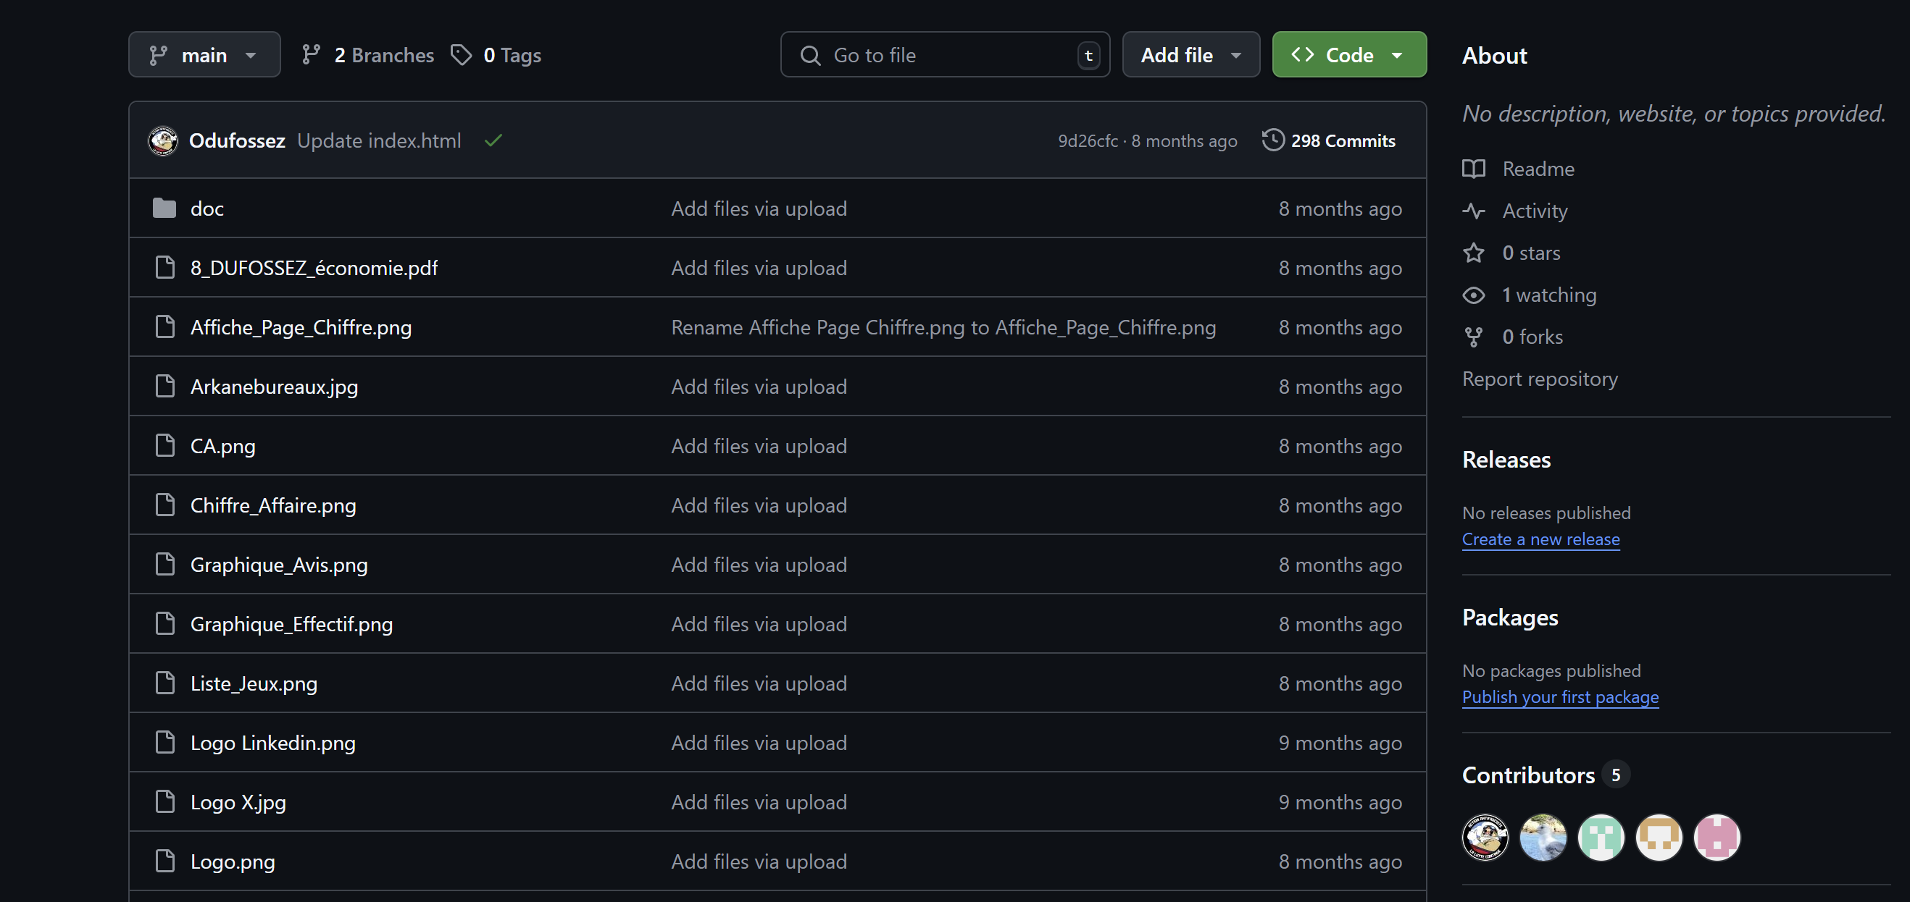Click the Branches fork icon
Viewport: 1910px width, 902px height.
tap(312, 55)
